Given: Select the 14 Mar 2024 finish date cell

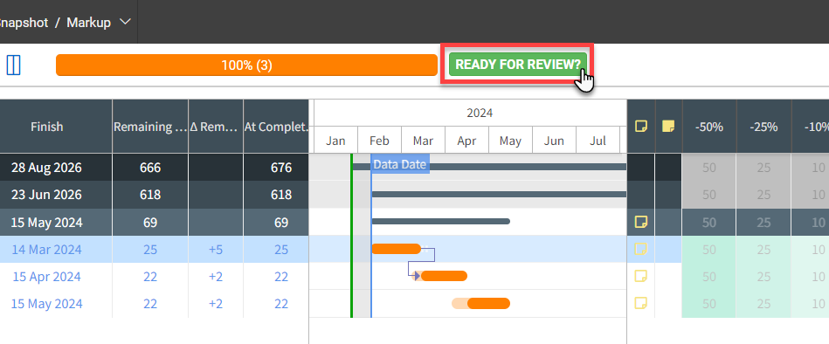Looking at the screenshot, I should point(46,250).
